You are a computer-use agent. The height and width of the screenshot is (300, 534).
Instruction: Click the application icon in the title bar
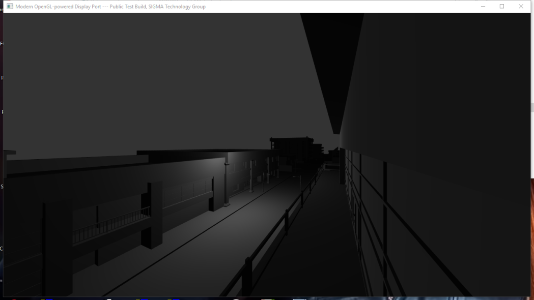10,7
